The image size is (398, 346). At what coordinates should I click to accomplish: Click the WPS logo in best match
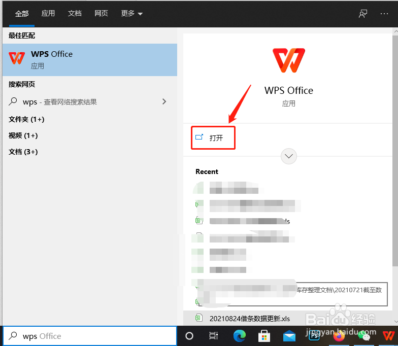17,58
